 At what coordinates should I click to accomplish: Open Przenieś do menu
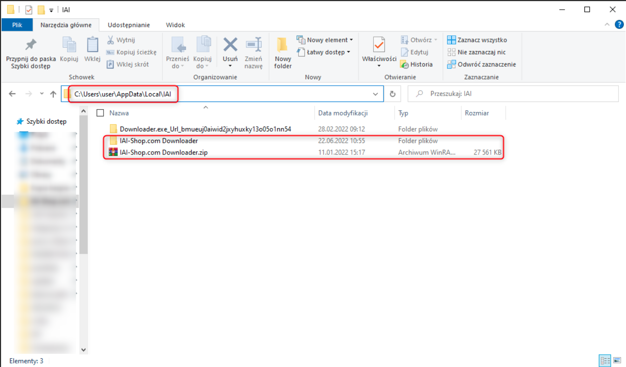[177, 53]
